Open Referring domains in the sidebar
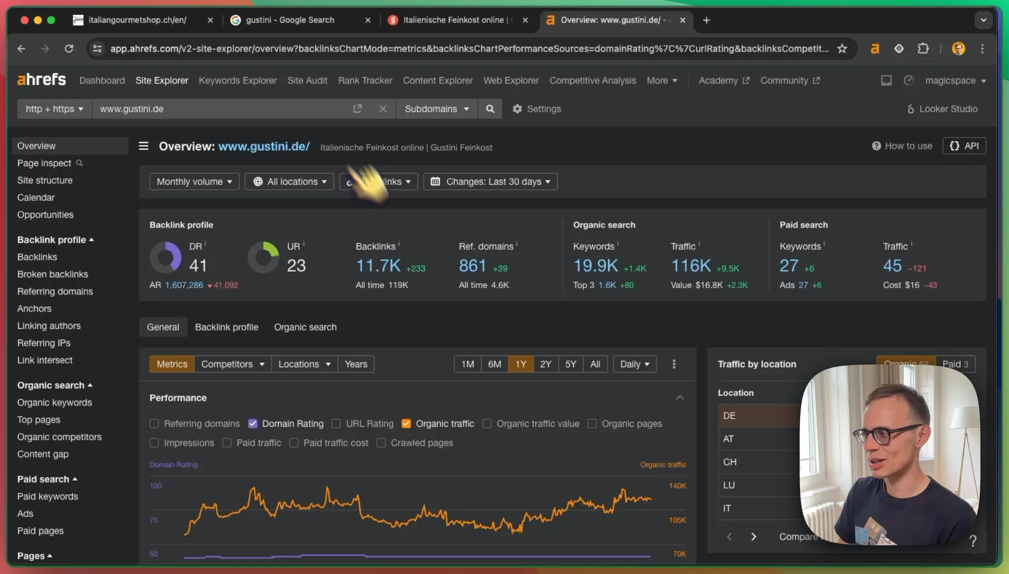The height and width of the screenshot is (574, 1009). (x=55, y=291)
